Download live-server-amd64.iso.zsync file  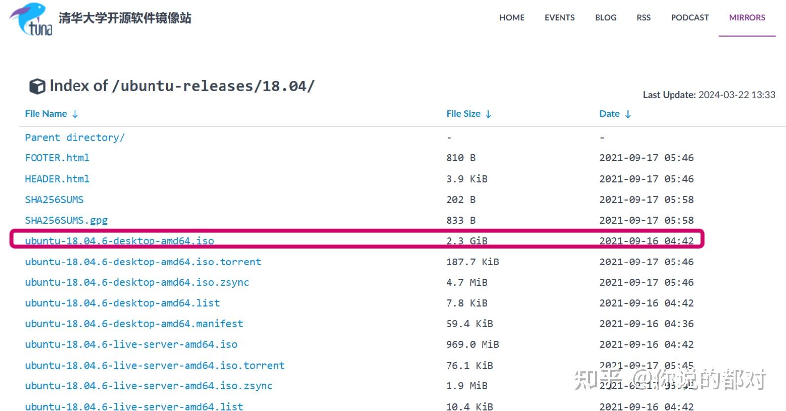point(149,386)
